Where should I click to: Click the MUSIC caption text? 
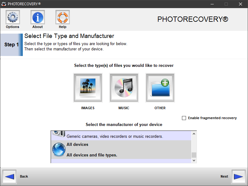(124, 108)
